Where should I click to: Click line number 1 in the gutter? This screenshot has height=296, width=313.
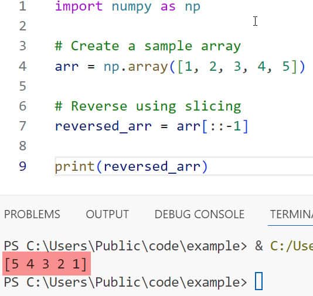(x=22, y=6)
